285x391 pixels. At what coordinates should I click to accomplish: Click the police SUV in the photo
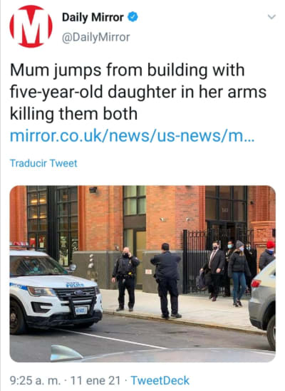(56, 290)
